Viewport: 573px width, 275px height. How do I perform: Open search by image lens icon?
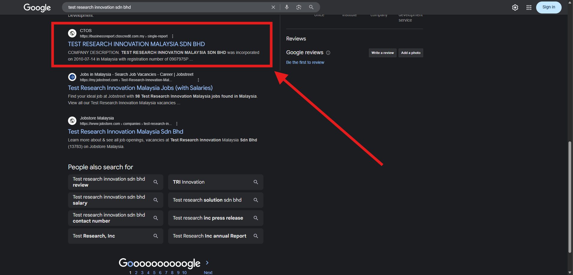coord(299,7)
